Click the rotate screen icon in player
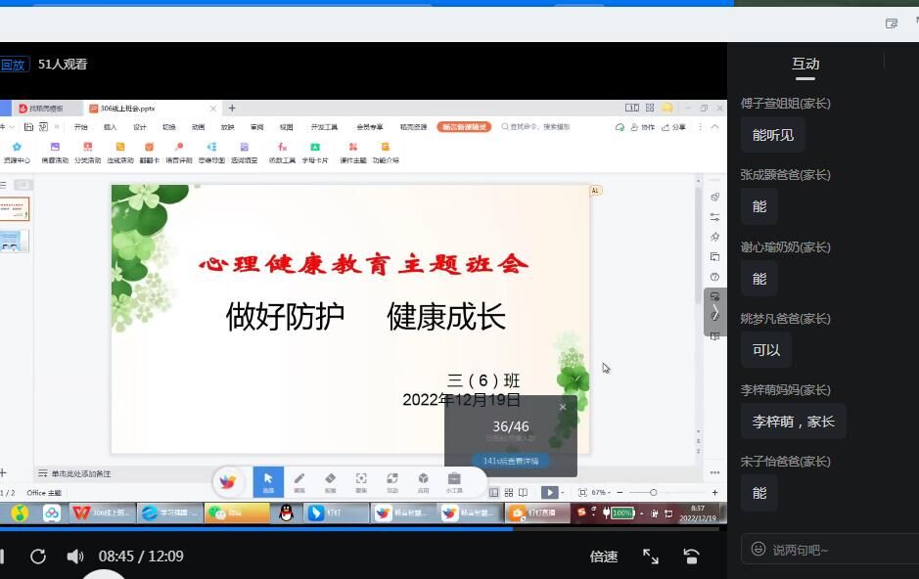Screen dimensions: 919x579 click(691, 557)
